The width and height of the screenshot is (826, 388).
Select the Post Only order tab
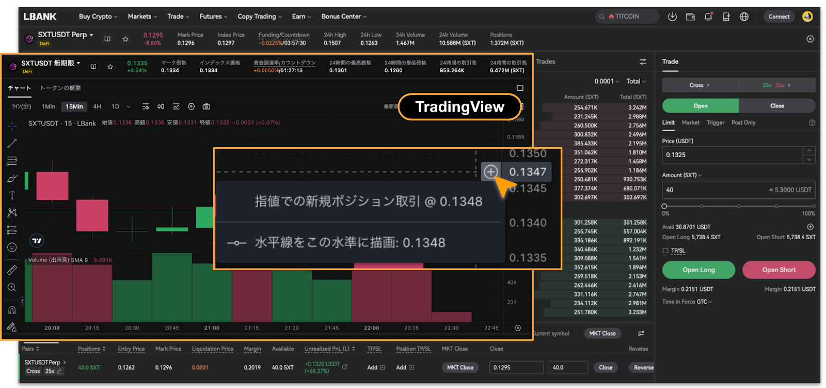point(743,123)
